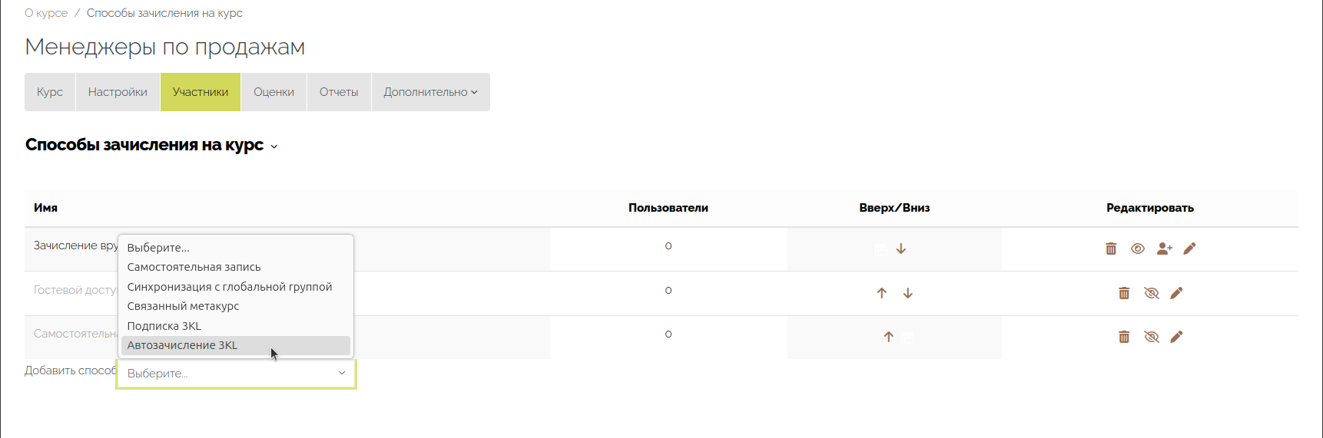Viewport: 1323px width, 438px height.
Task: Click the 'Выберите...' add method combo box
Action: pyautogui.click(x=236, y=374)
